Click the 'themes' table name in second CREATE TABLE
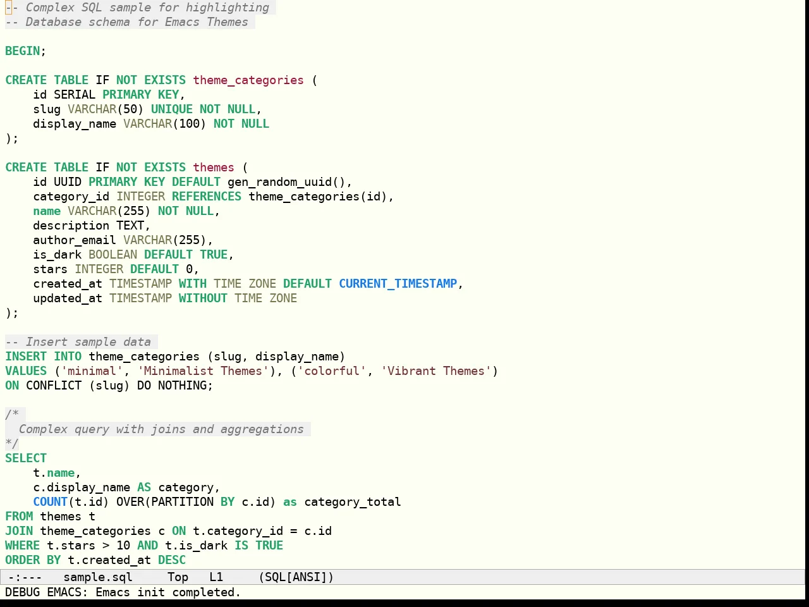This screenshot has height=607, width=809. click(x=214, y=168)
